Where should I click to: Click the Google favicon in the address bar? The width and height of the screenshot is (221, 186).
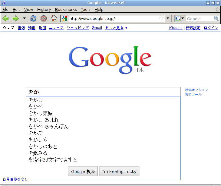tap(64, 18)
